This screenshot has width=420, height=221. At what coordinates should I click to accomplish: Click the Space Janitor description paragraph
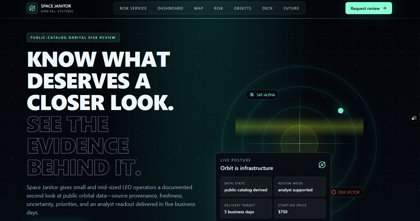(x=111, y=200)
